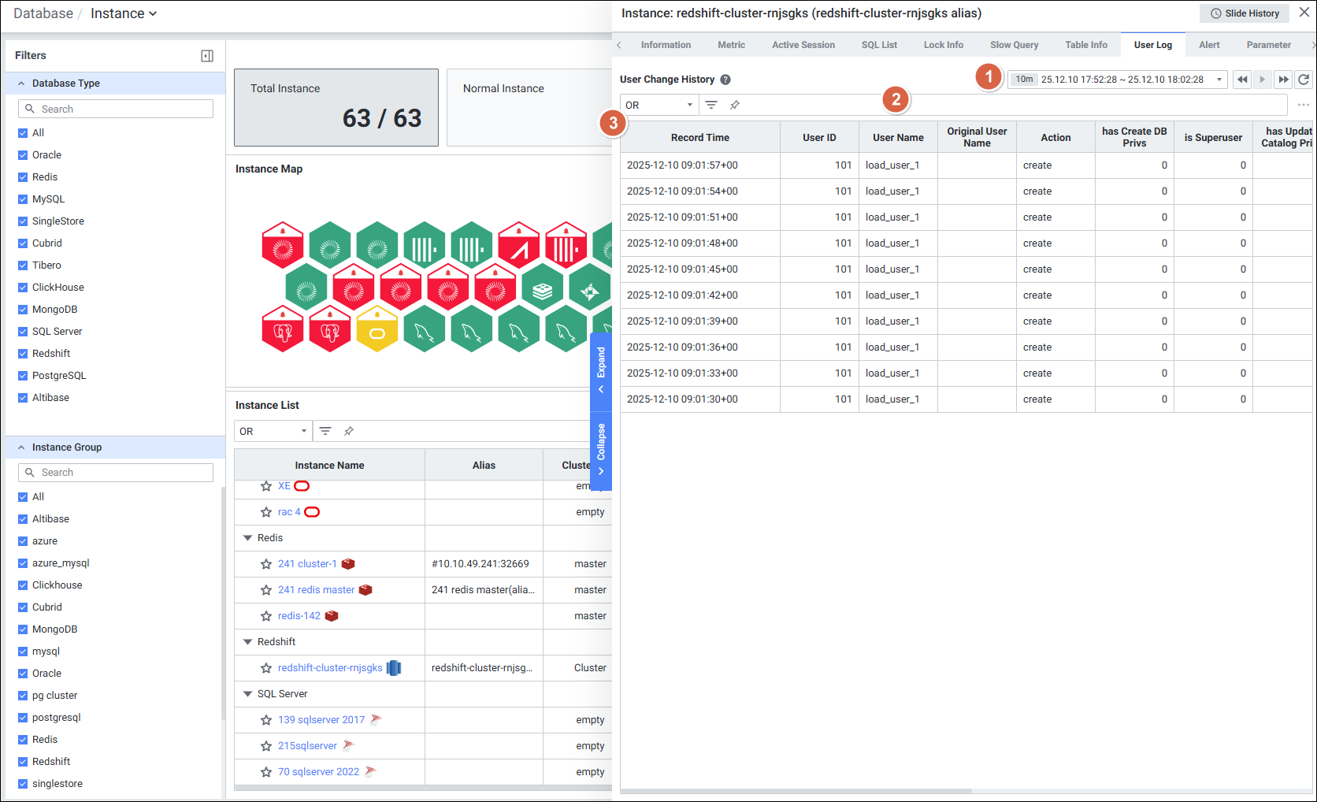The height and width of the screenshot is (802, 1317).
Task: Open the time range dropdown
Action: 1219,80
